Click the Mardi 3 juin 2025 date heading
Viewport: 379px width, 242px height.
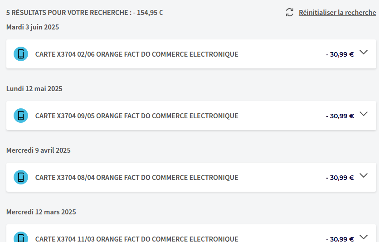click(x=33, y=27)
